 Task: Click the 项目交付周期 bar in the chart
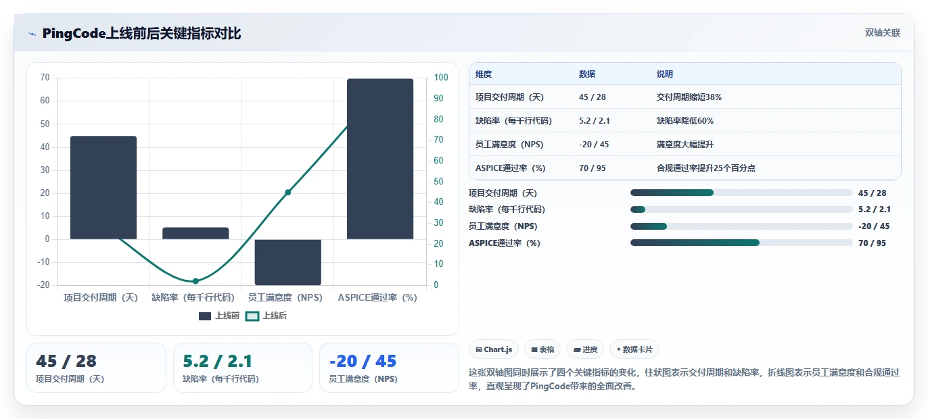[103, 187]
